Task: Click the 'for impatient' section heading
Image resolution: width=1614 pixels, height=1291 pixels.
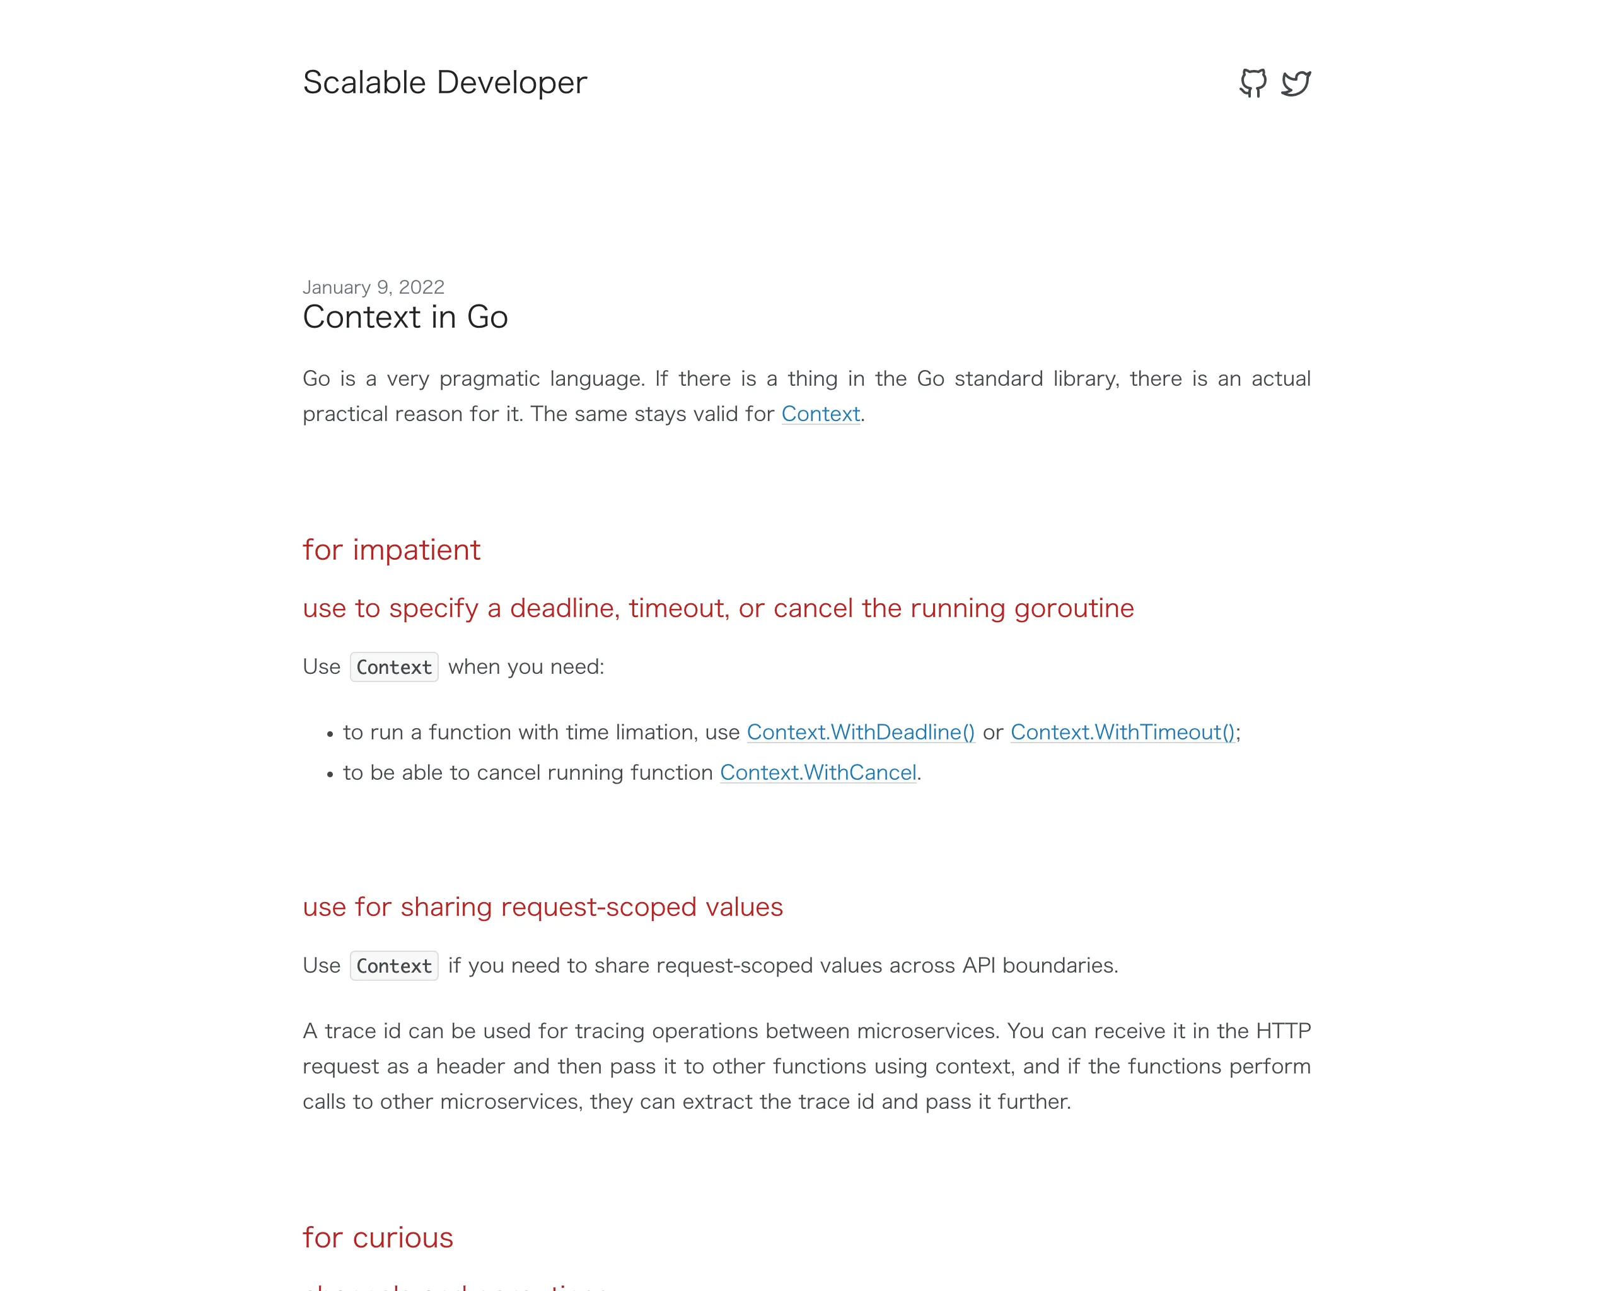Action: tap(392, 549)
